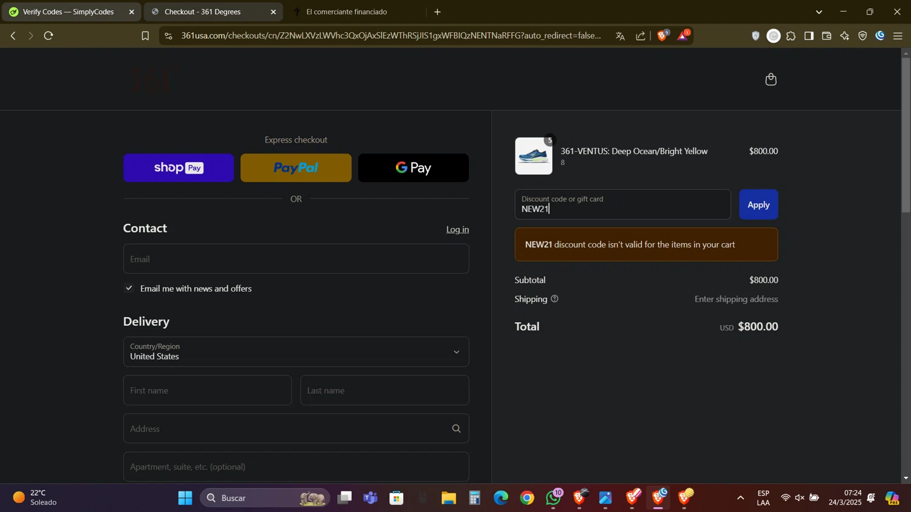Open the Copilot icon in tray

pyautogui.click(x=892, y=498)
